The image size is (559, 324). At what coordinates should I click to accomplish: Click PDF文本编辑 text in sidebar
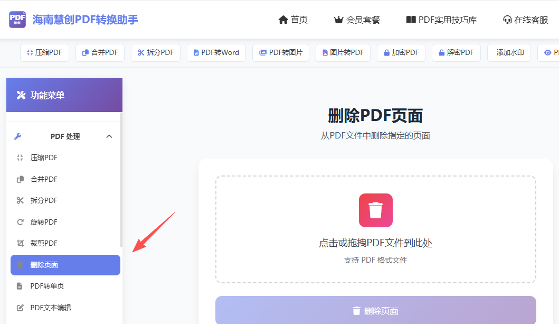pyautogui.click(x=51, y=308)
